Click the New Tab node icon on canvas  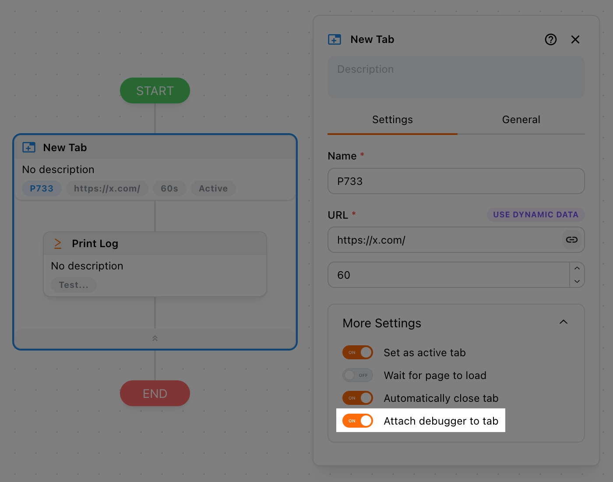pos(29,147)
